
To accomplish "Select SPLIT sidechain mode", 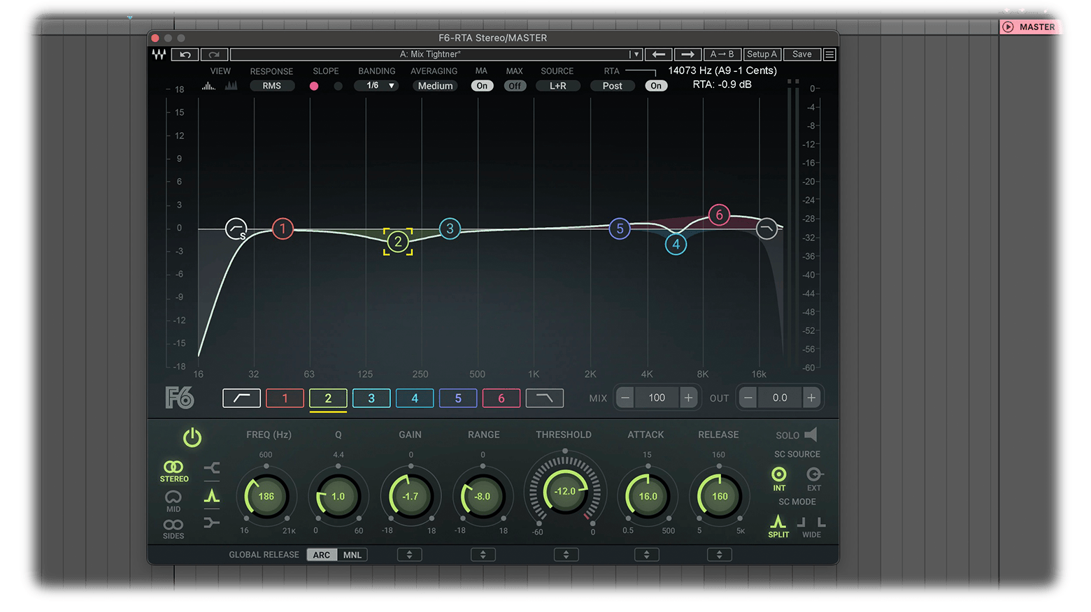I will pos(778,526).
